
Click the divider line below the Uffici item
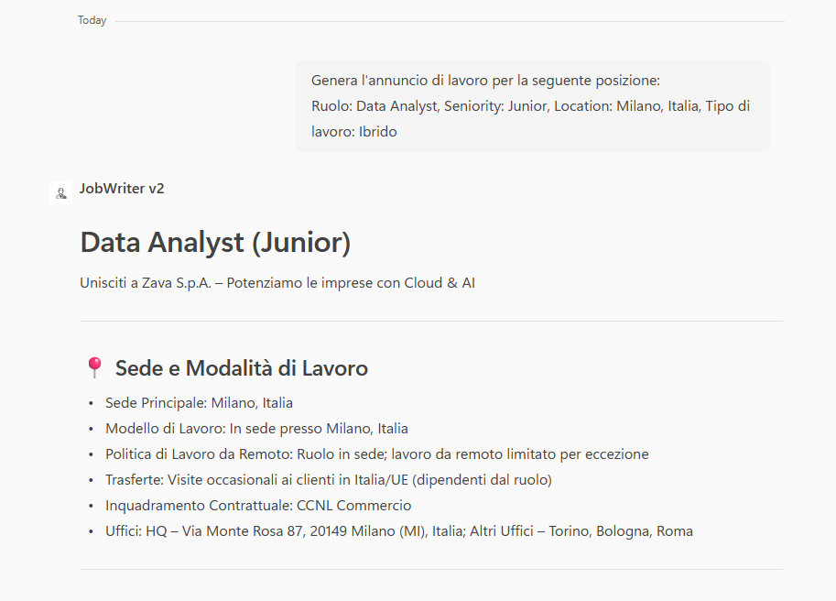click(431, 569)
